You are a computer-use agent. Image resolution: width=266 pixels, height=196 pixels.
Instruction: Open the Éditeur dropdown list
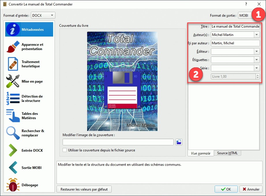pos(256,52)
